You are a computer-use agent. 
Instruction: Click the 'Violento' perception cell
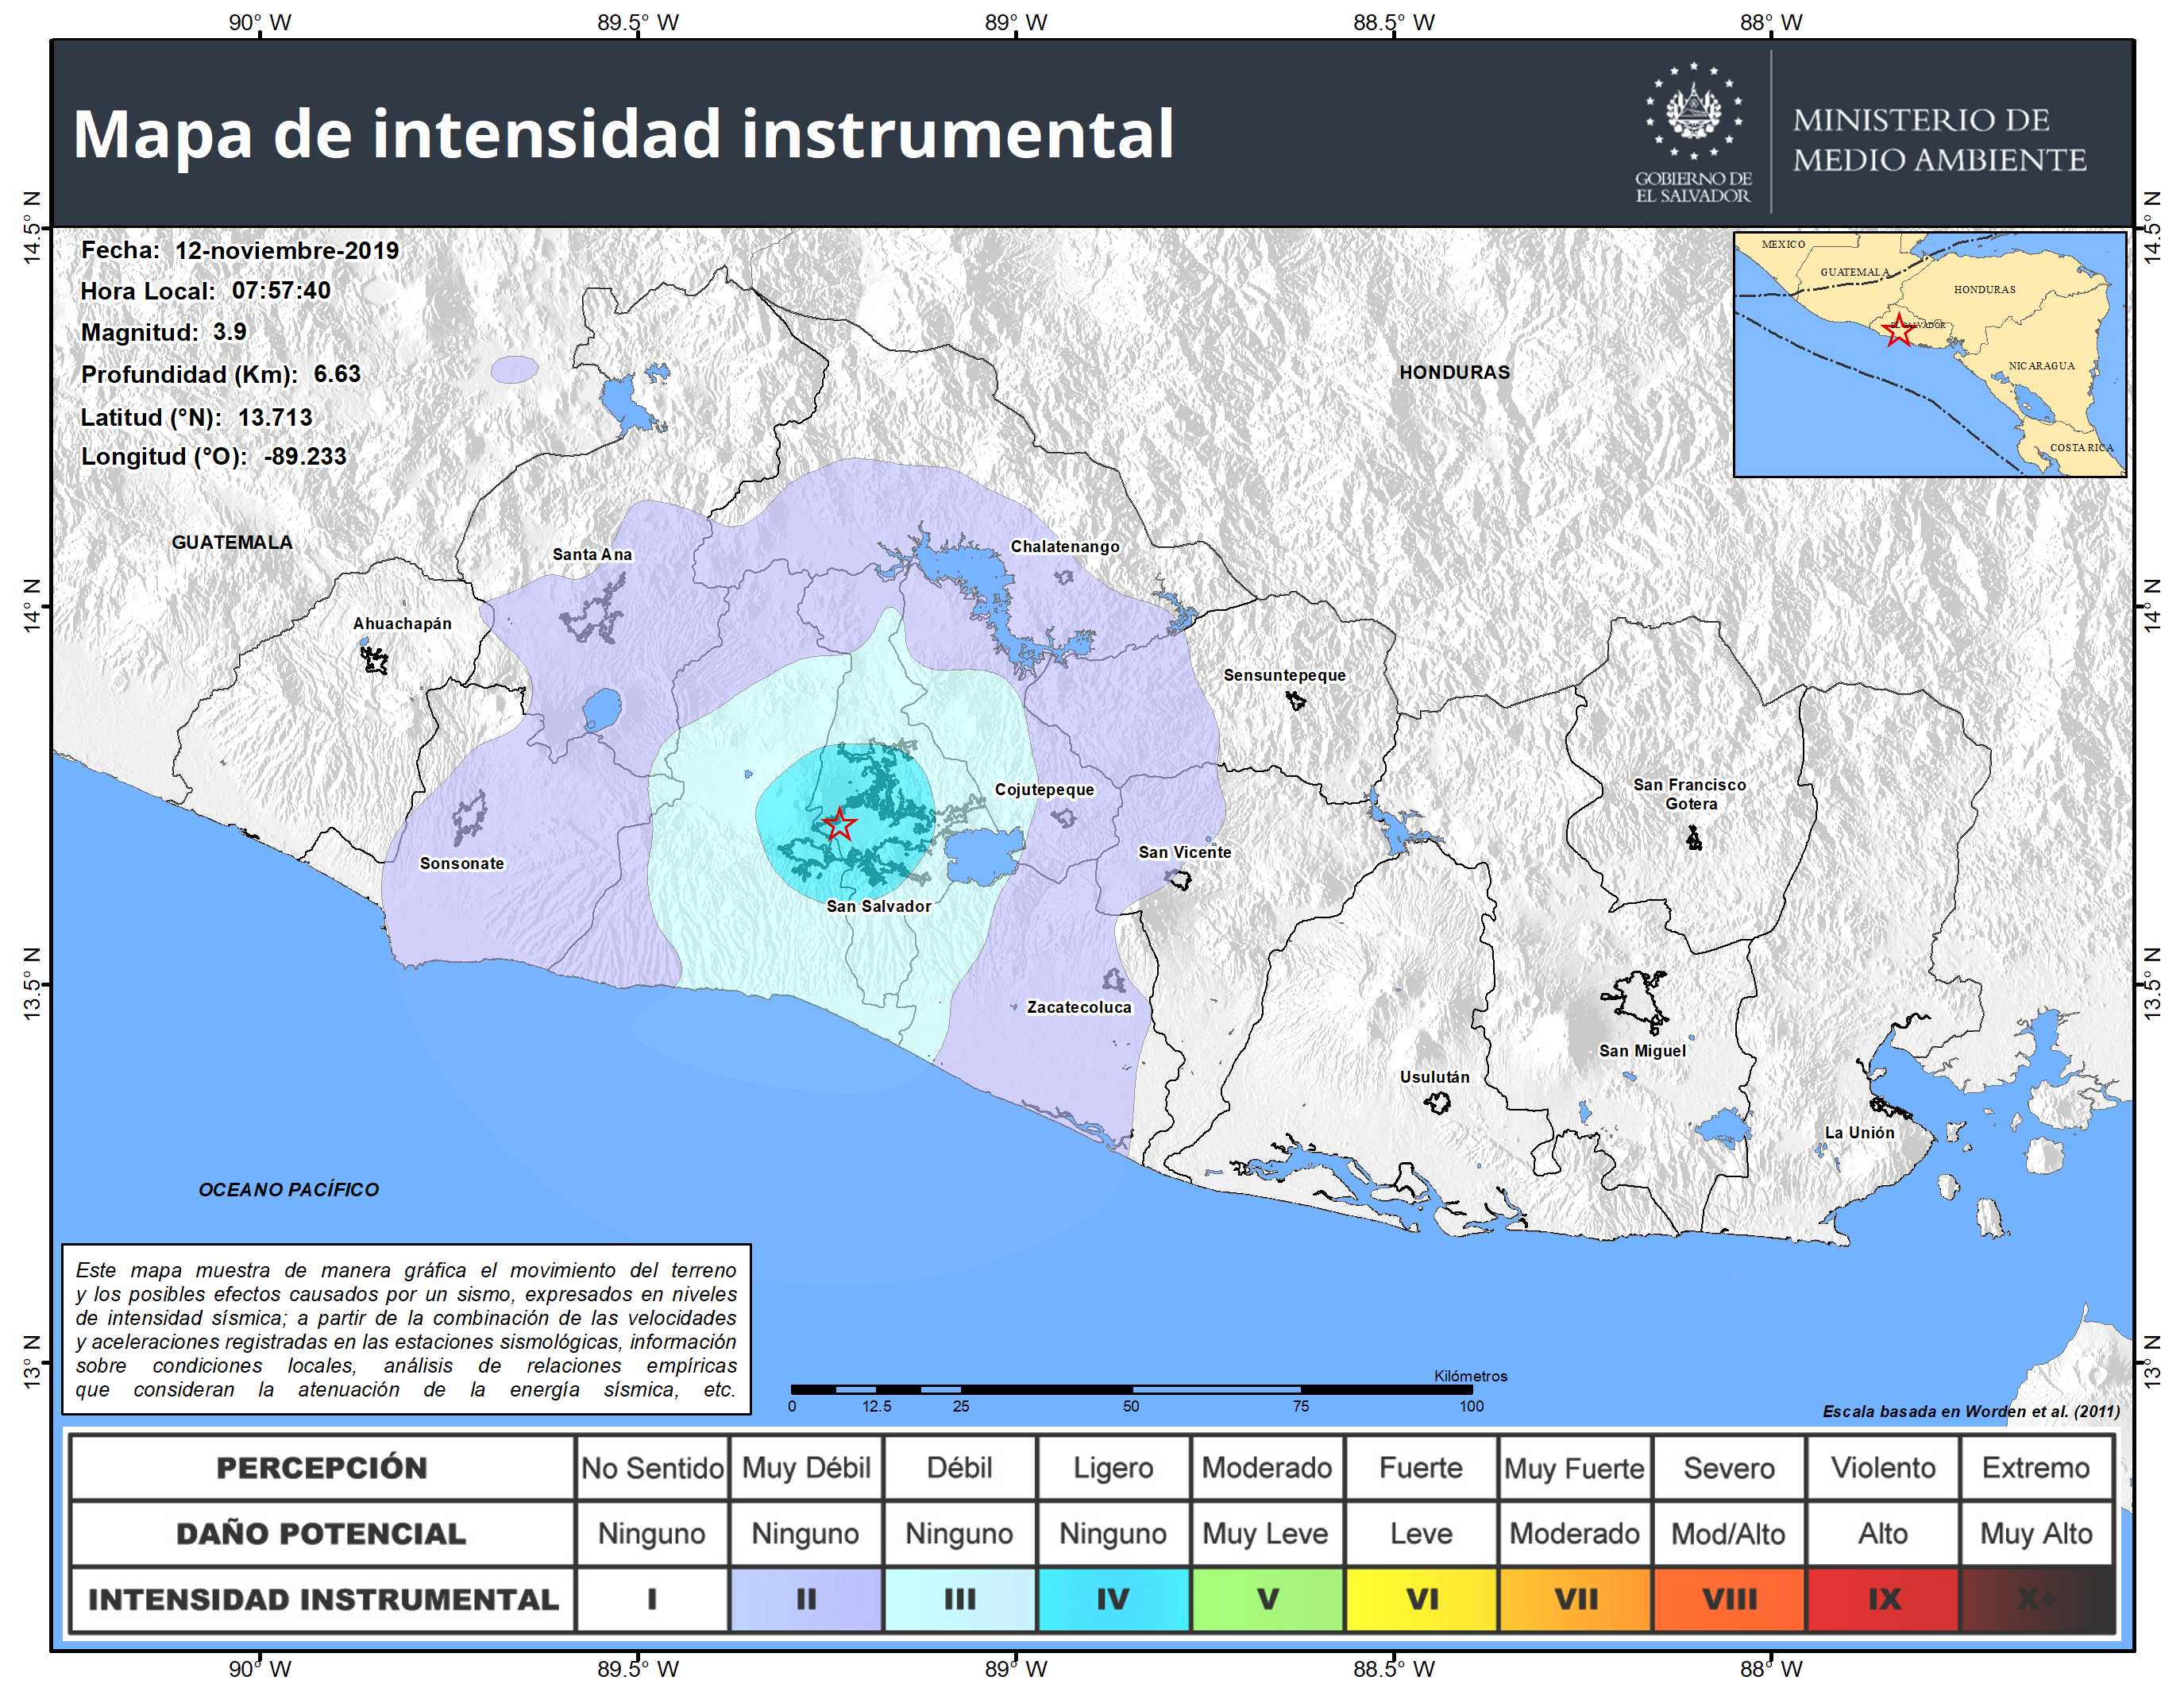pyautogui.click(x=1883, y=1468)
